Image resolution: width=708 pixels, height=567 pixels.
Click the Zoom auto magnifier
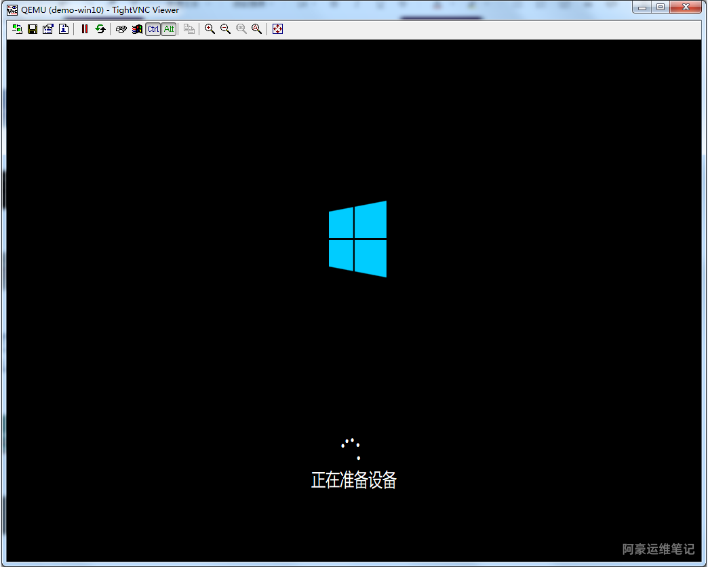(x=257, y=29)
